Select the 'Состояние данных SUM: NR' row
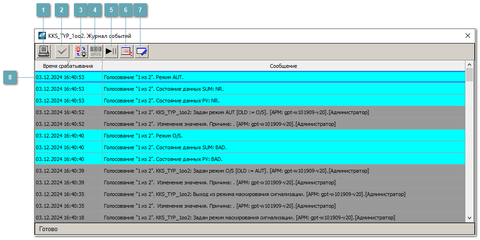480x240 pixels. [250, 89]
